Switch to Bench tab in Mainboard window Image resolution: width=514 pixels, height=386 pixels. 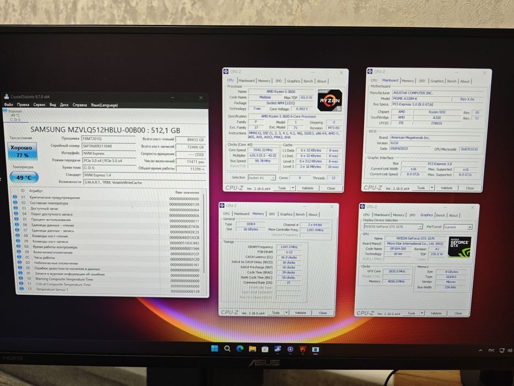[x=452, y=81]
